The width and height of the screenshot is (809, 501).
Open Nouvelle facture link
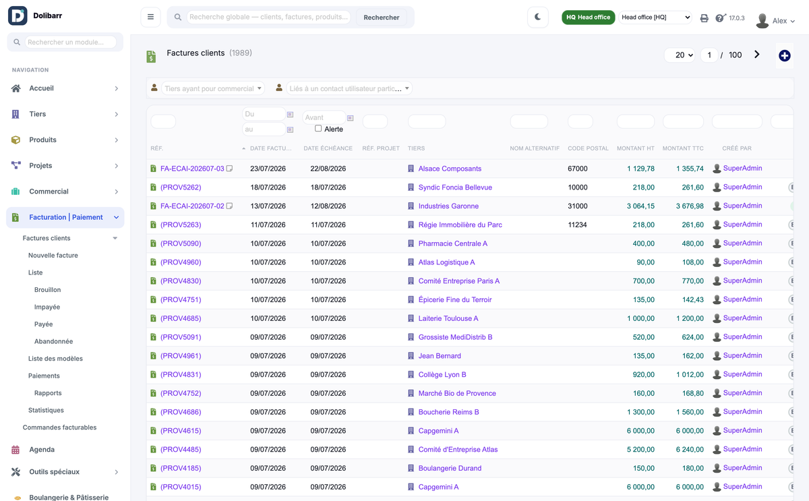click(53, 256)
